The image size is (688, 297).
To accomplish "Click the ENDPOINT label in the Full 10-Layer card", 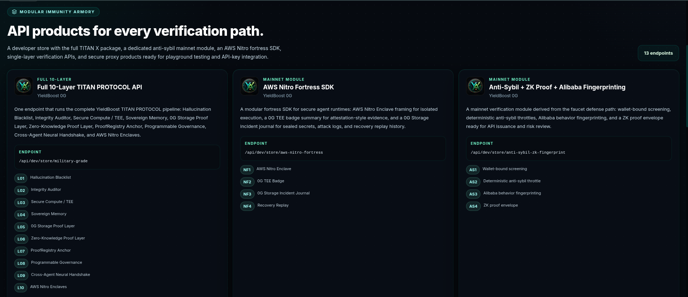I will [30, 152].
